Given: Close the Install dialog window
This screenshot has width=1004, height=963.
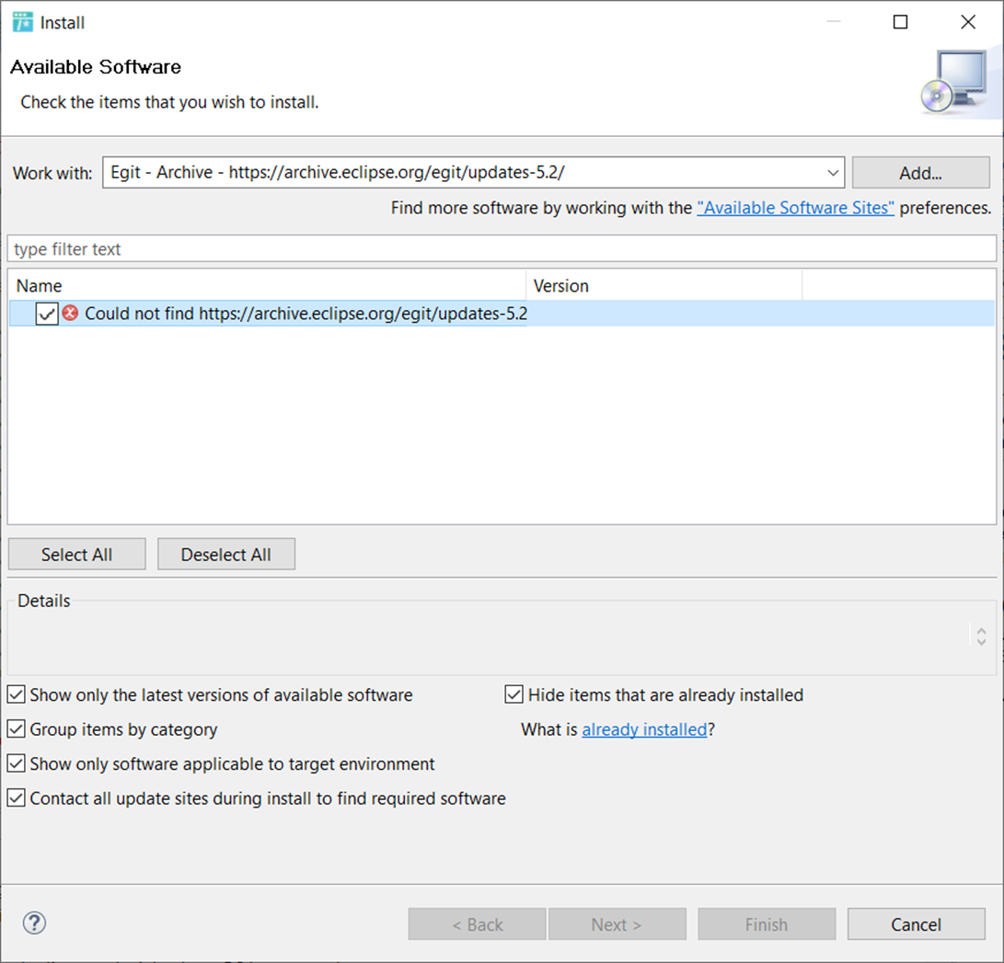Looking at the screenshot, I should pyautogui.click(x=968, y=22).
